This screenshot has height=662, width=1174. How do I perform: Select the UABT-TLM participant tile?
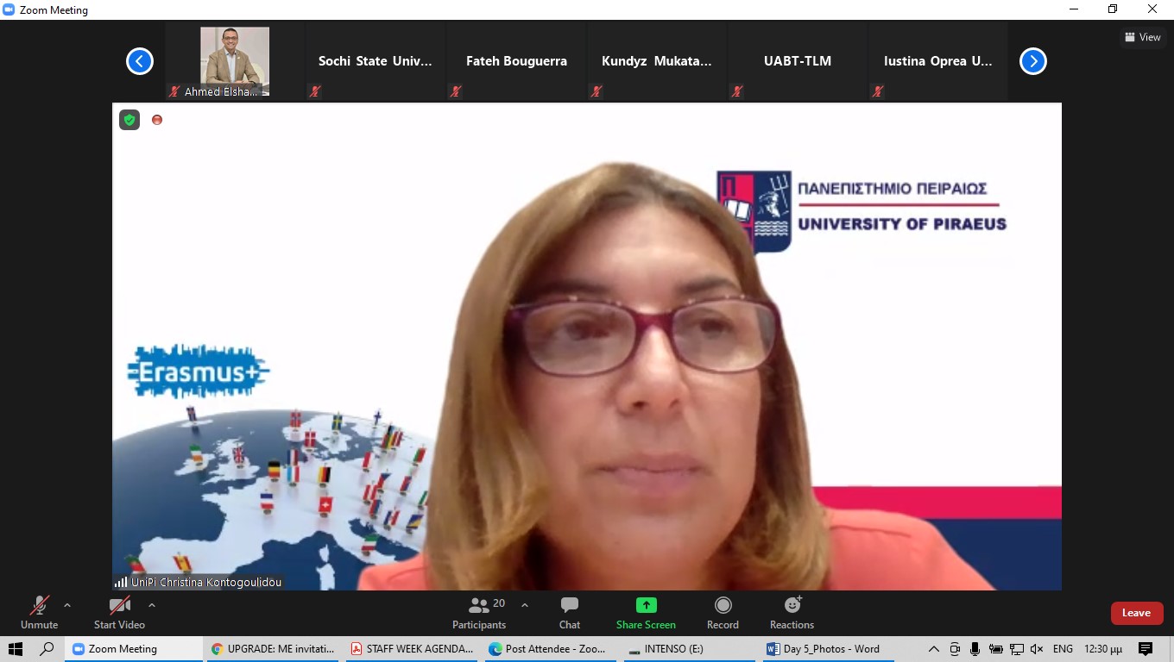point(798,61)
